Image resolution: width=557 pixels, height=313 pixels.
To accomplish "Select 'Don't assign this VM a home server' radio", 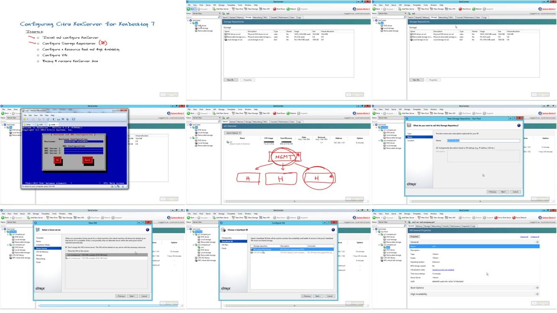I will point(66,247).
